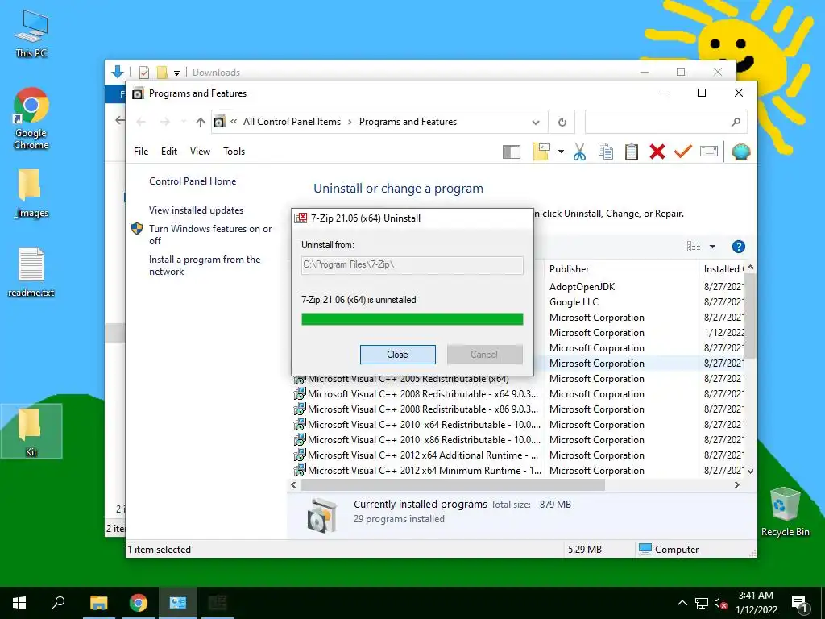Image resolution: width=825 pixels, height=619 pixels.
Task: Click the shell globe toolbar icon
Action: click(741, 152)
